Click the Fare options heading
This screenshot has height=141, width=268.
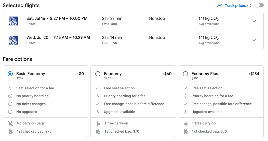pyautogui.click(x=17, y=59)
